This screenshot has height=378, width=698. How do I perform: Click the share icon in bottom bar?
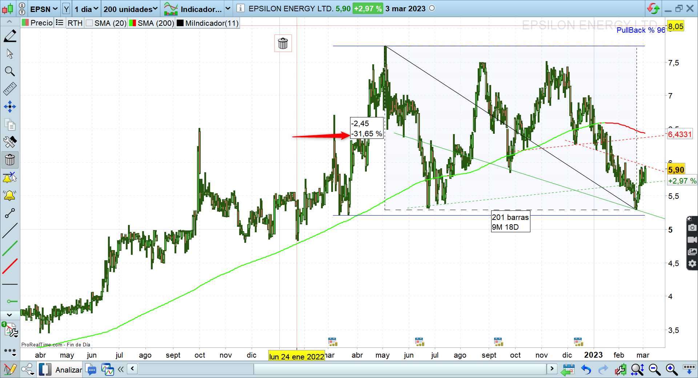pos(28,370)
